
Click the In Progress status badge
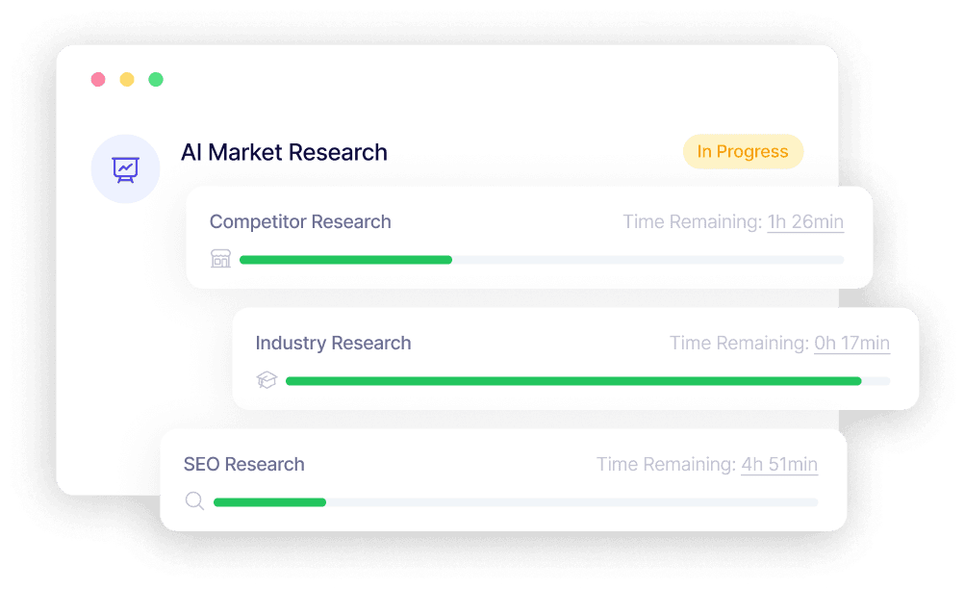(743, 151)
